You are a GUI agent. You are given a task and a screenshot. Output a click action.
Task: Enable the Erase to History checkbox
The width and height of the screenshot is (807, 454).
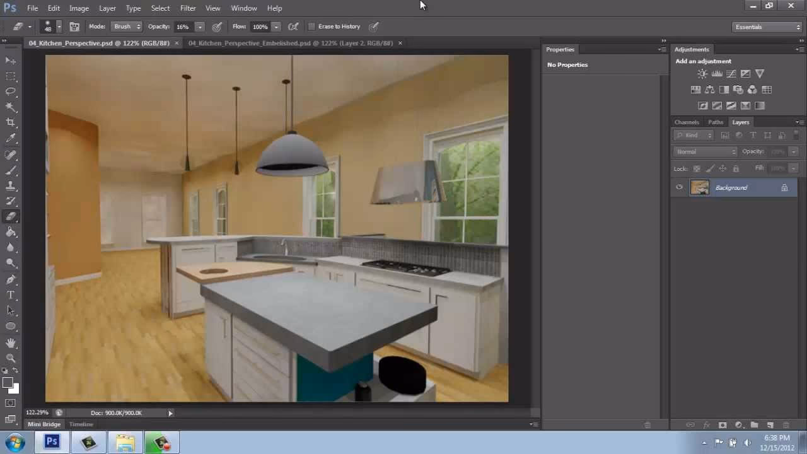pos(311,26)
